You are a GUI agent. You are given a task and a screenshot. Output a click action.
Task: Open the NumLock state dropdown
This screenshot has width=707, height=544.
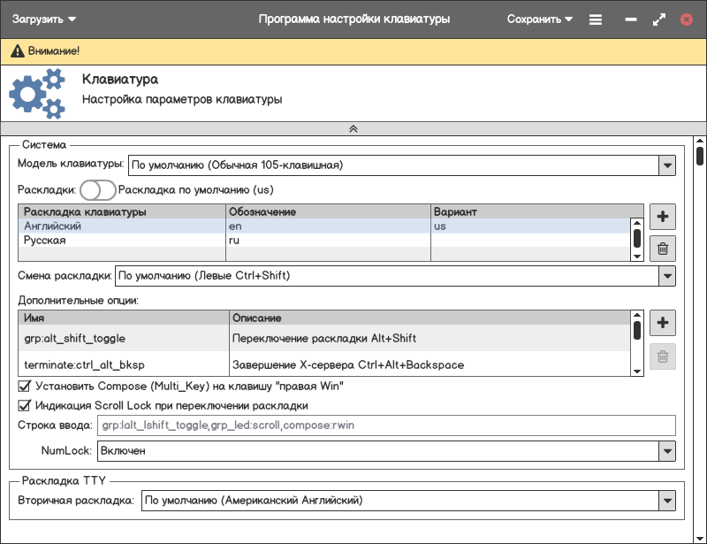[x=666, y=451]
